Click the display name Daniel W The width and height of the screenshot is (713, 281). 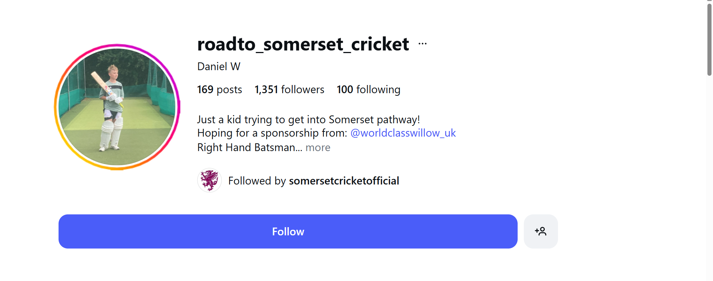pyautogui.click(x=219, y=66)
